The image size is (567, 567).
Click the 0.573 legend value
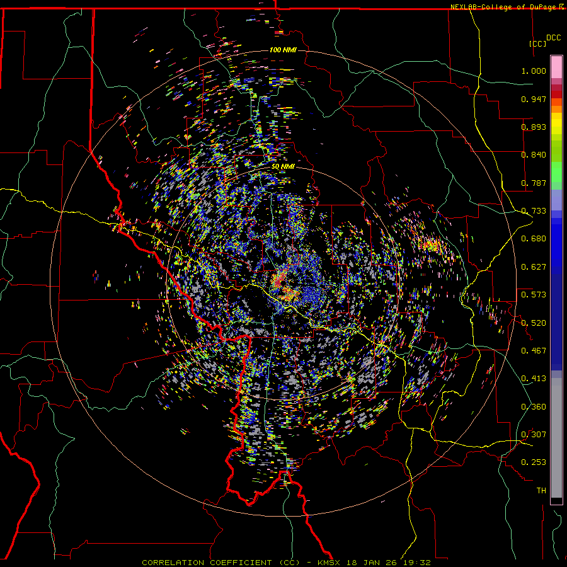pos(534,295)
